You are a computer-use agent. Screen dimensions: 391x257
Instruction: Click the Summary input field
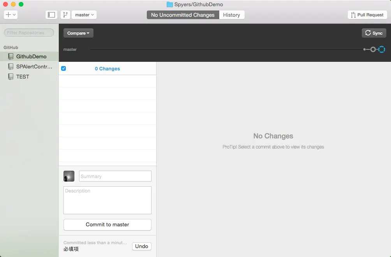115,176
